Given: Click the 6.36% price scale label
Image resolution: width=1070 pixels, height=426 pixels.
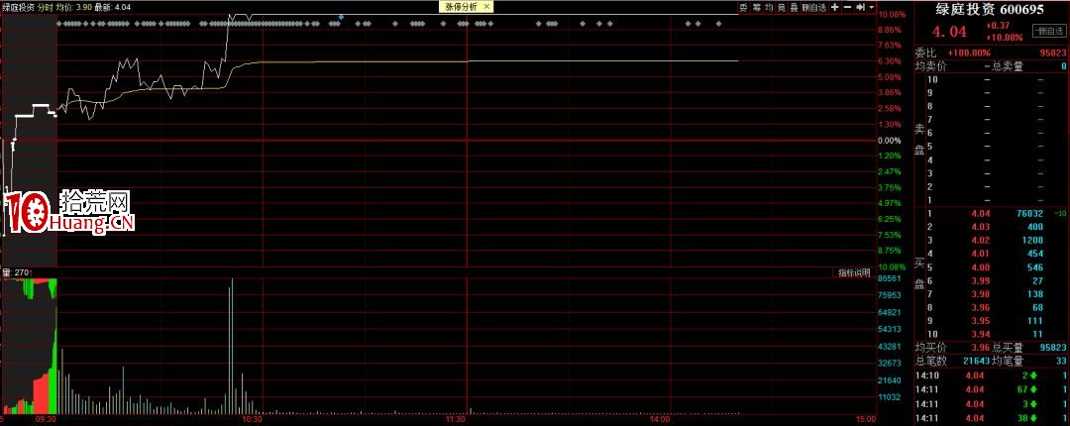Looking at the screenshot, I should click(889, 61).
